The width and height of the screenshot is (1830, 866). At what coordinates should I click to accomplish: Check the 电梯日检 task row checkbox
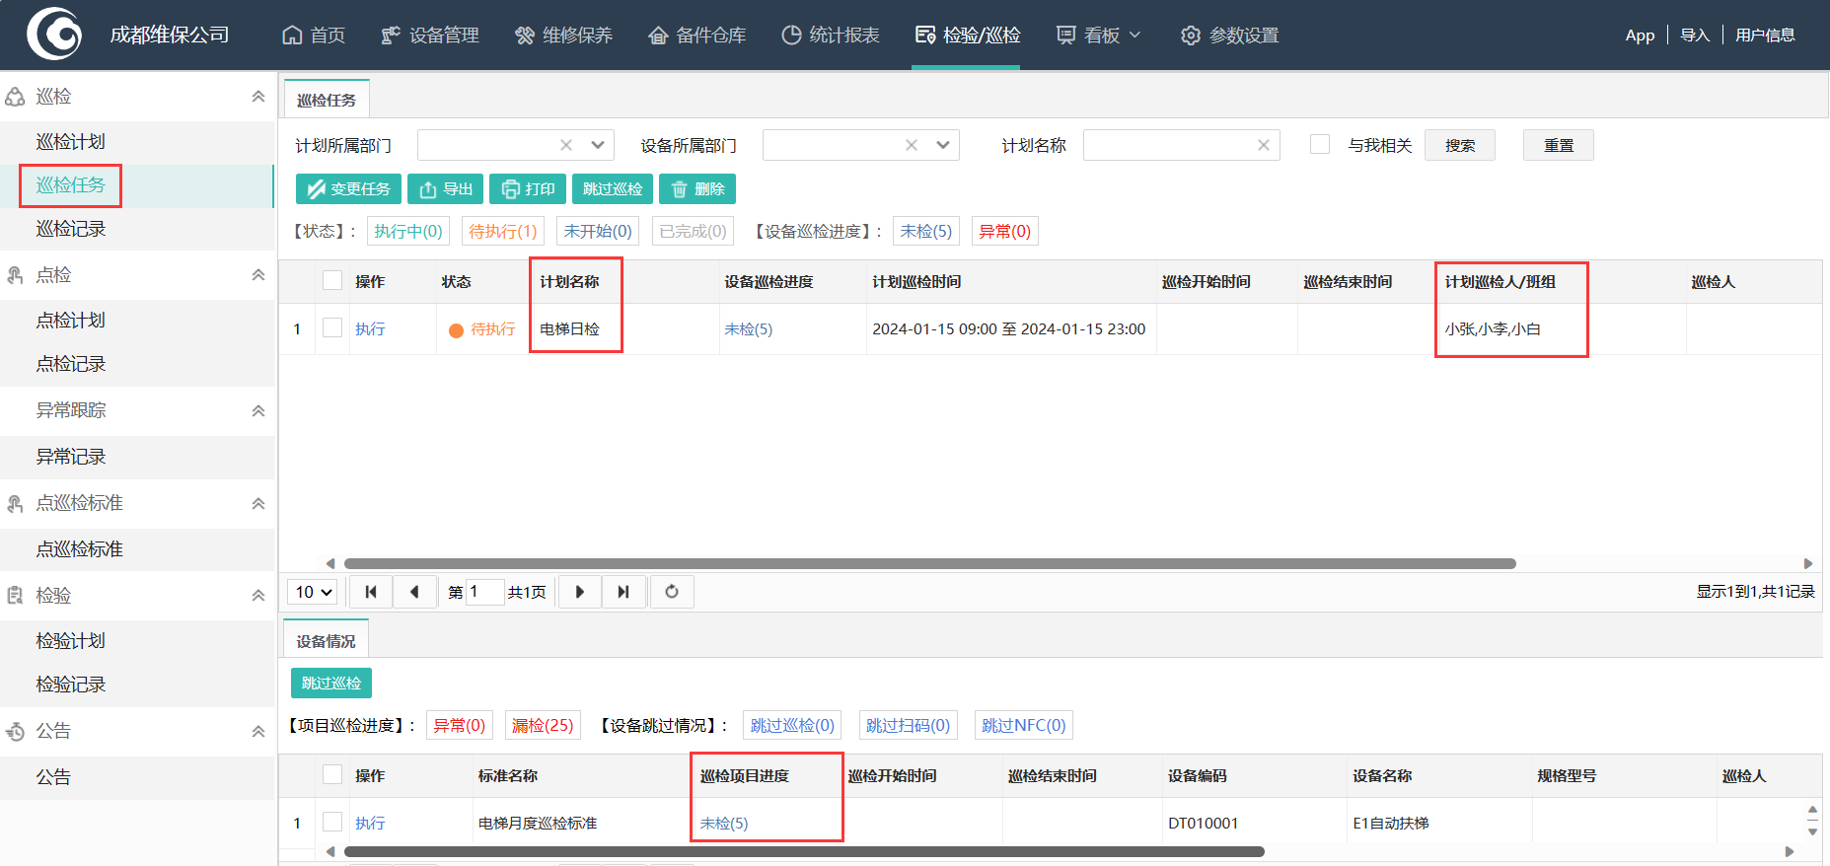click(332, 327)
